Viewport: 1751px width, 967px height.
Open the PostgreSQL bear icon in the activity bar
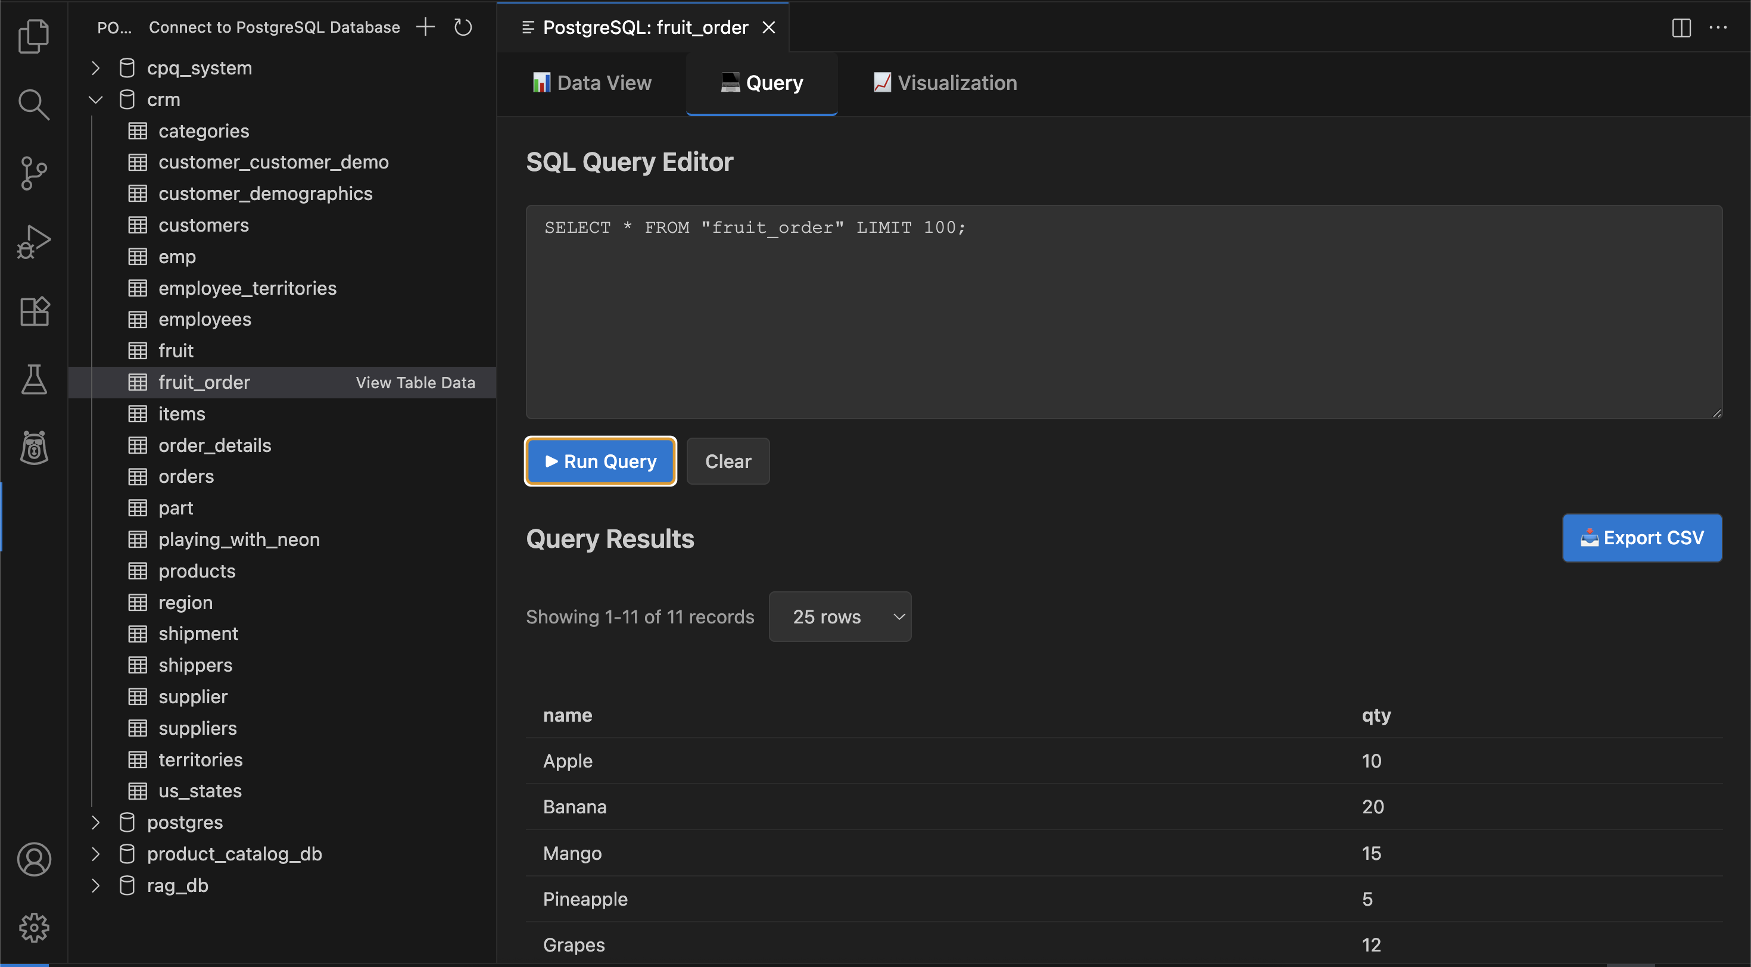(33, 448)
